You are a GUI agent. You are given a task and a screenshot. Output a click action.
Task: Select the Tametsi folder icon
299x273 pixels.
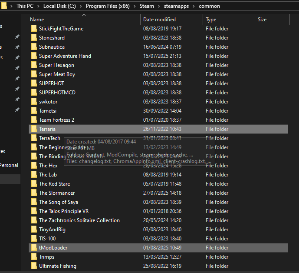(34, 110)
